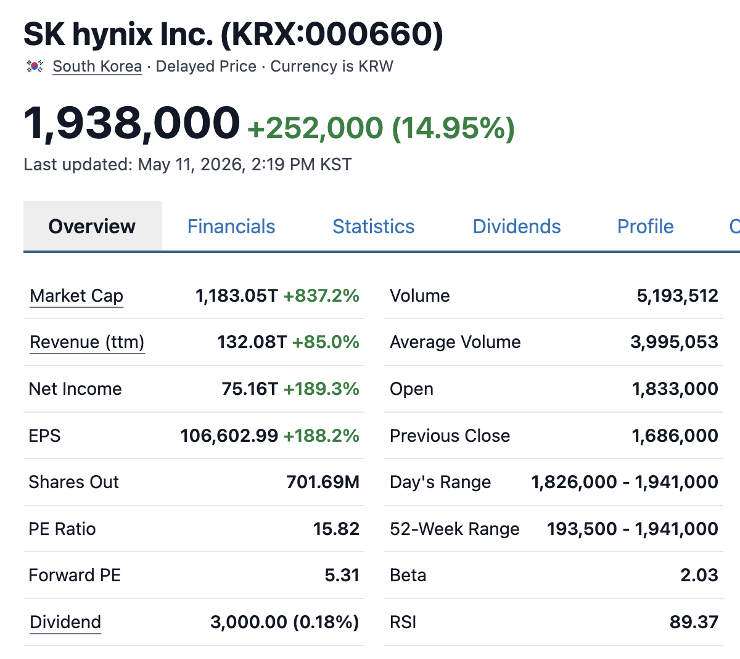Switch to the Financials tab
The width and height of the screenshot is (740, 659).
point(231,226)
